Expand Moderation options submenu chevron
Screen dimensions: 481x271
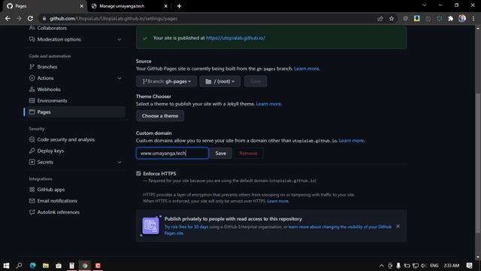tap(119, 40)
